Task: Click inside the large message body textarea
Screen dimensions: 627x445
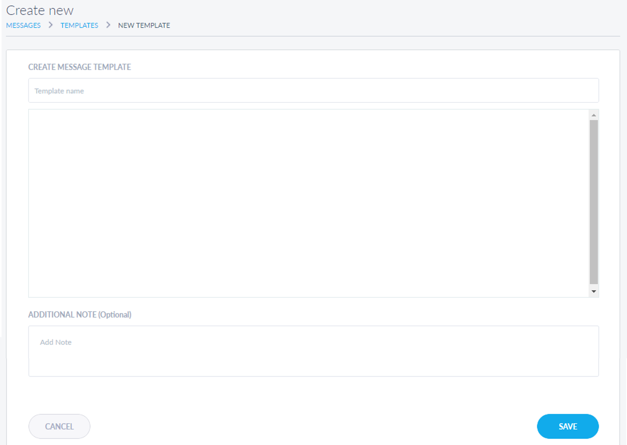Action: (x=309, y=203)
